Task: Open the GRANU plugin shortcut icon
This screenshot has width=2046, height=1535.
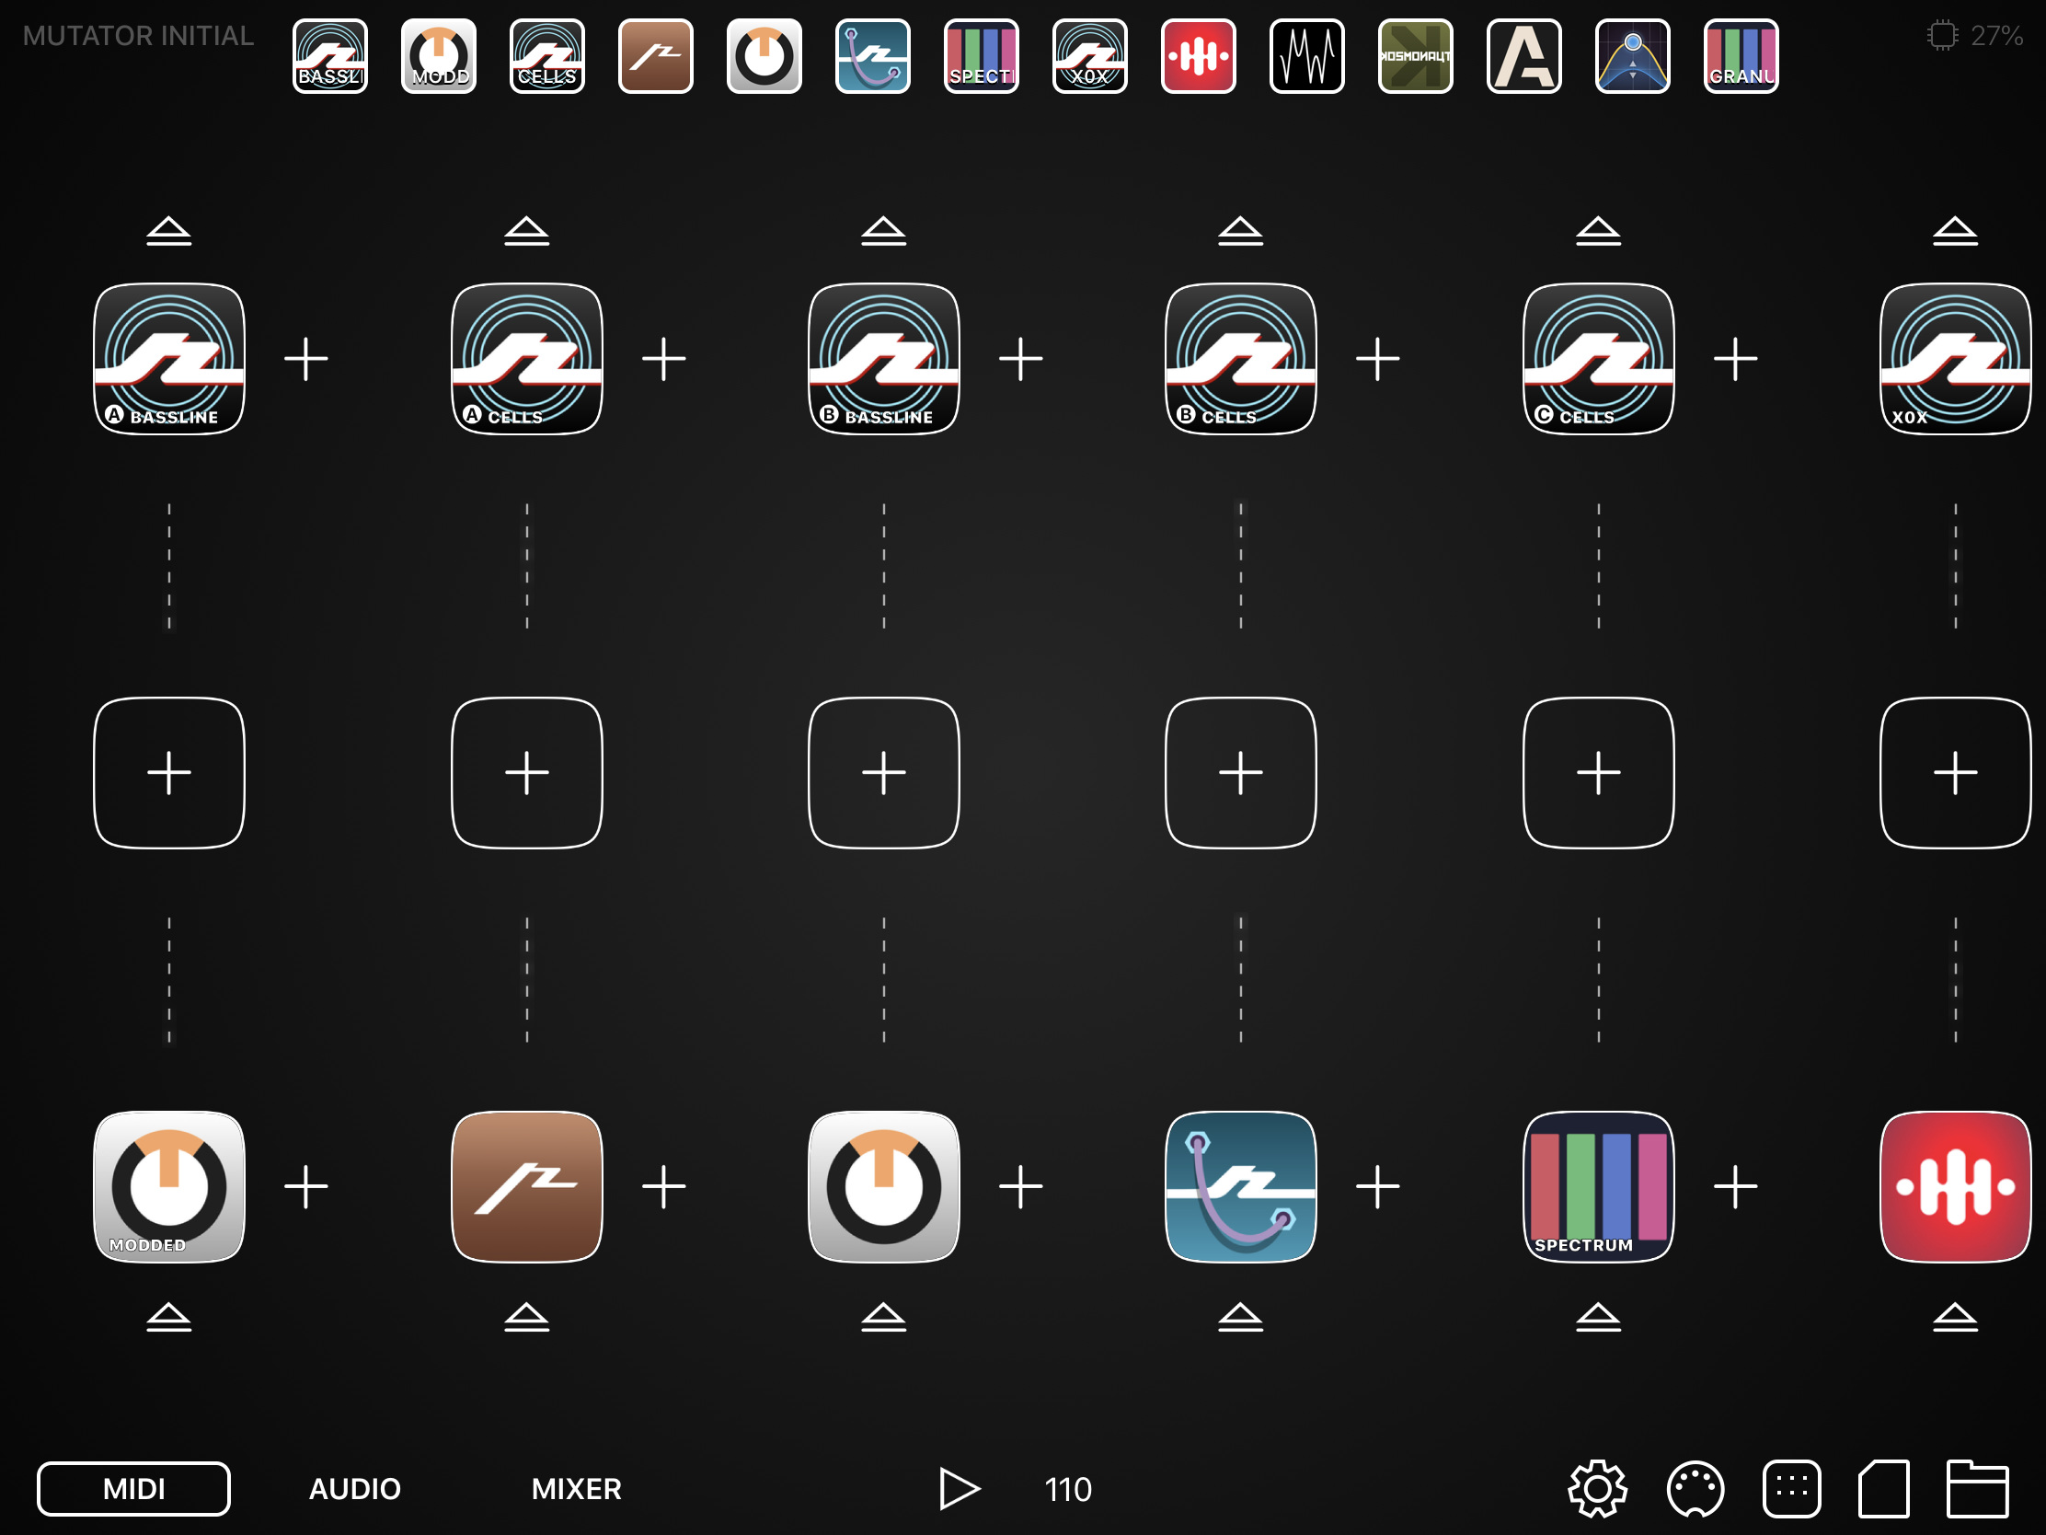Action: (x=1741, y=56)
